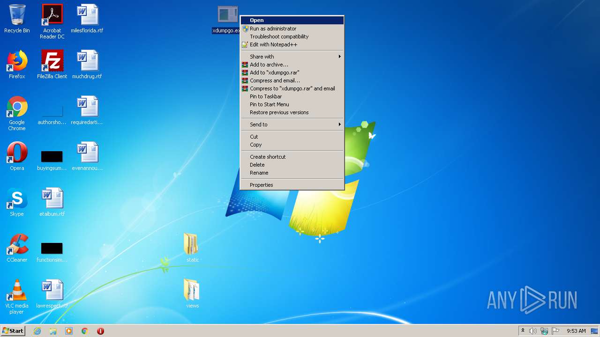
Task: Select the Firefox desktop shortcut
Action: 17,60
